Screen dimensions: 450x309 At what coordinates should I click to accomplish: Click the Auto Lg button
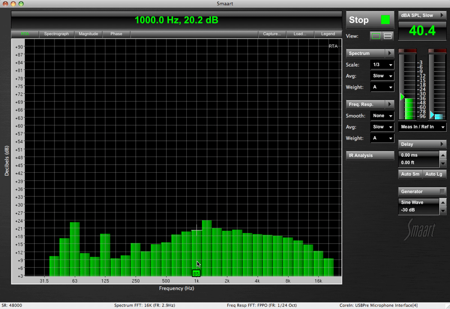[434, 174]
